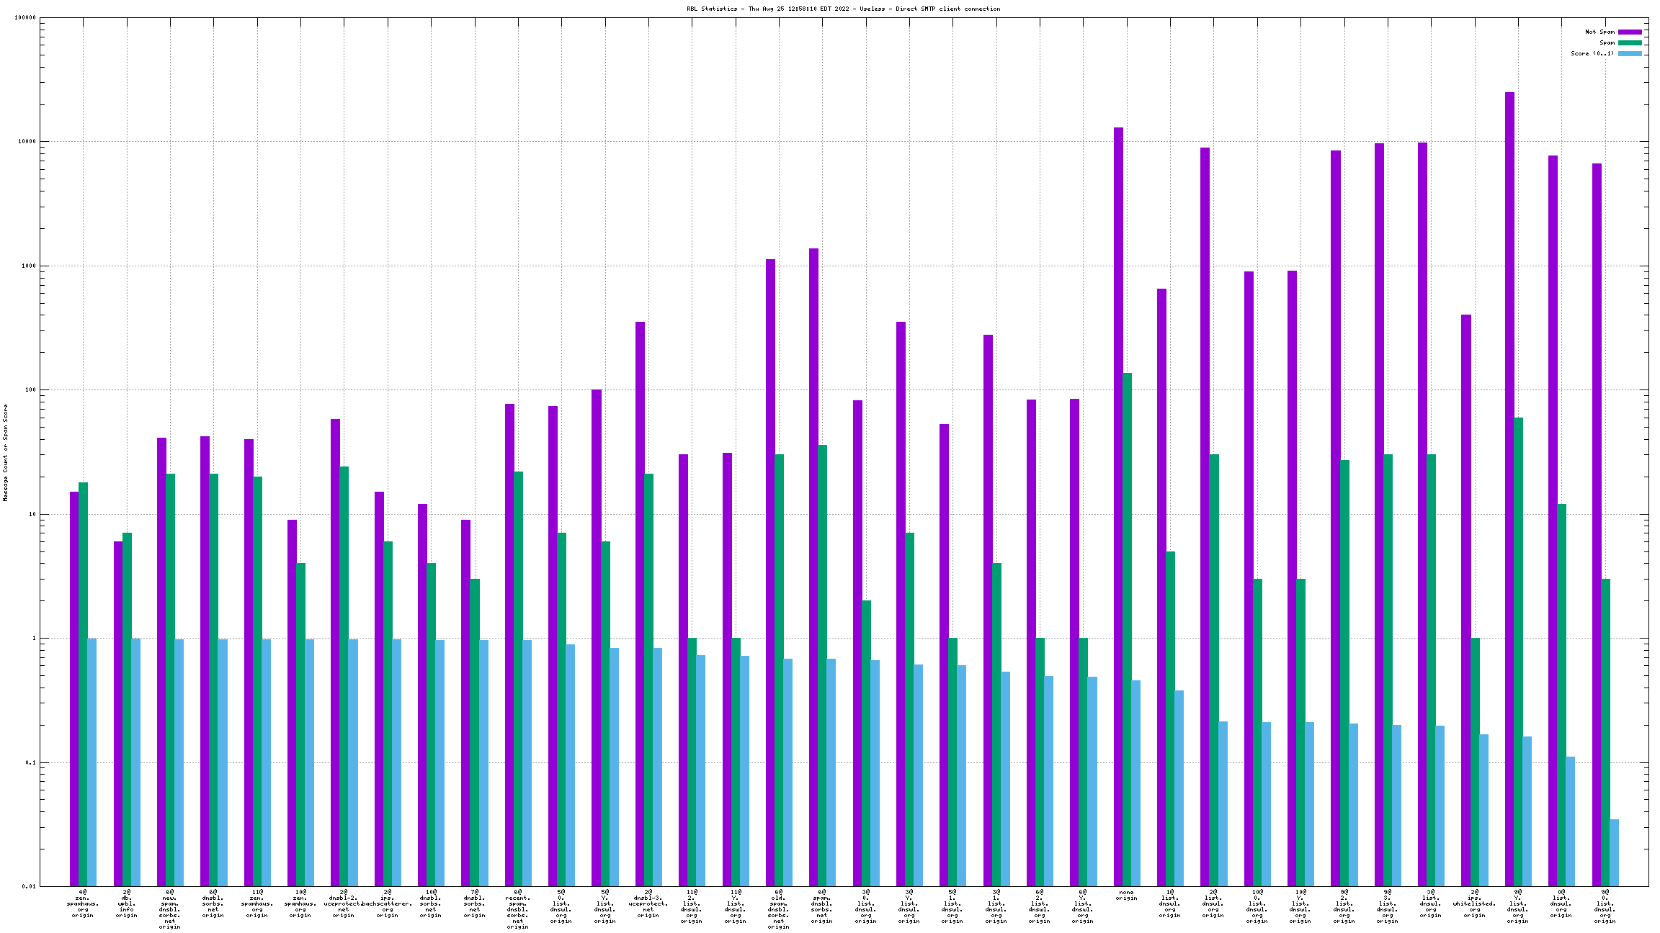Click the '6@ recent.spam.dnsbl.sorbs.net origin' label

pos(518,909)
